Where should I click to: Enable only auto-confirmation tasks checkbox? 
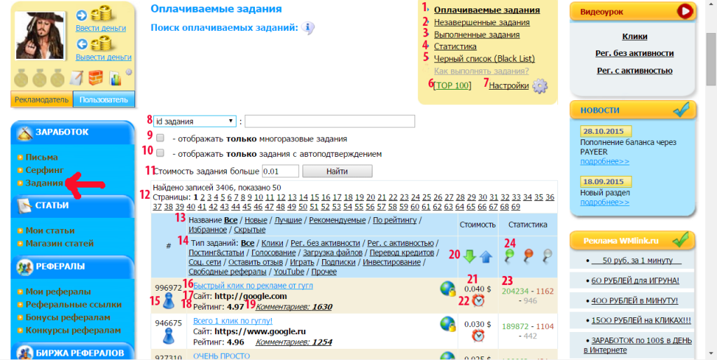click(x=160, y=153)
